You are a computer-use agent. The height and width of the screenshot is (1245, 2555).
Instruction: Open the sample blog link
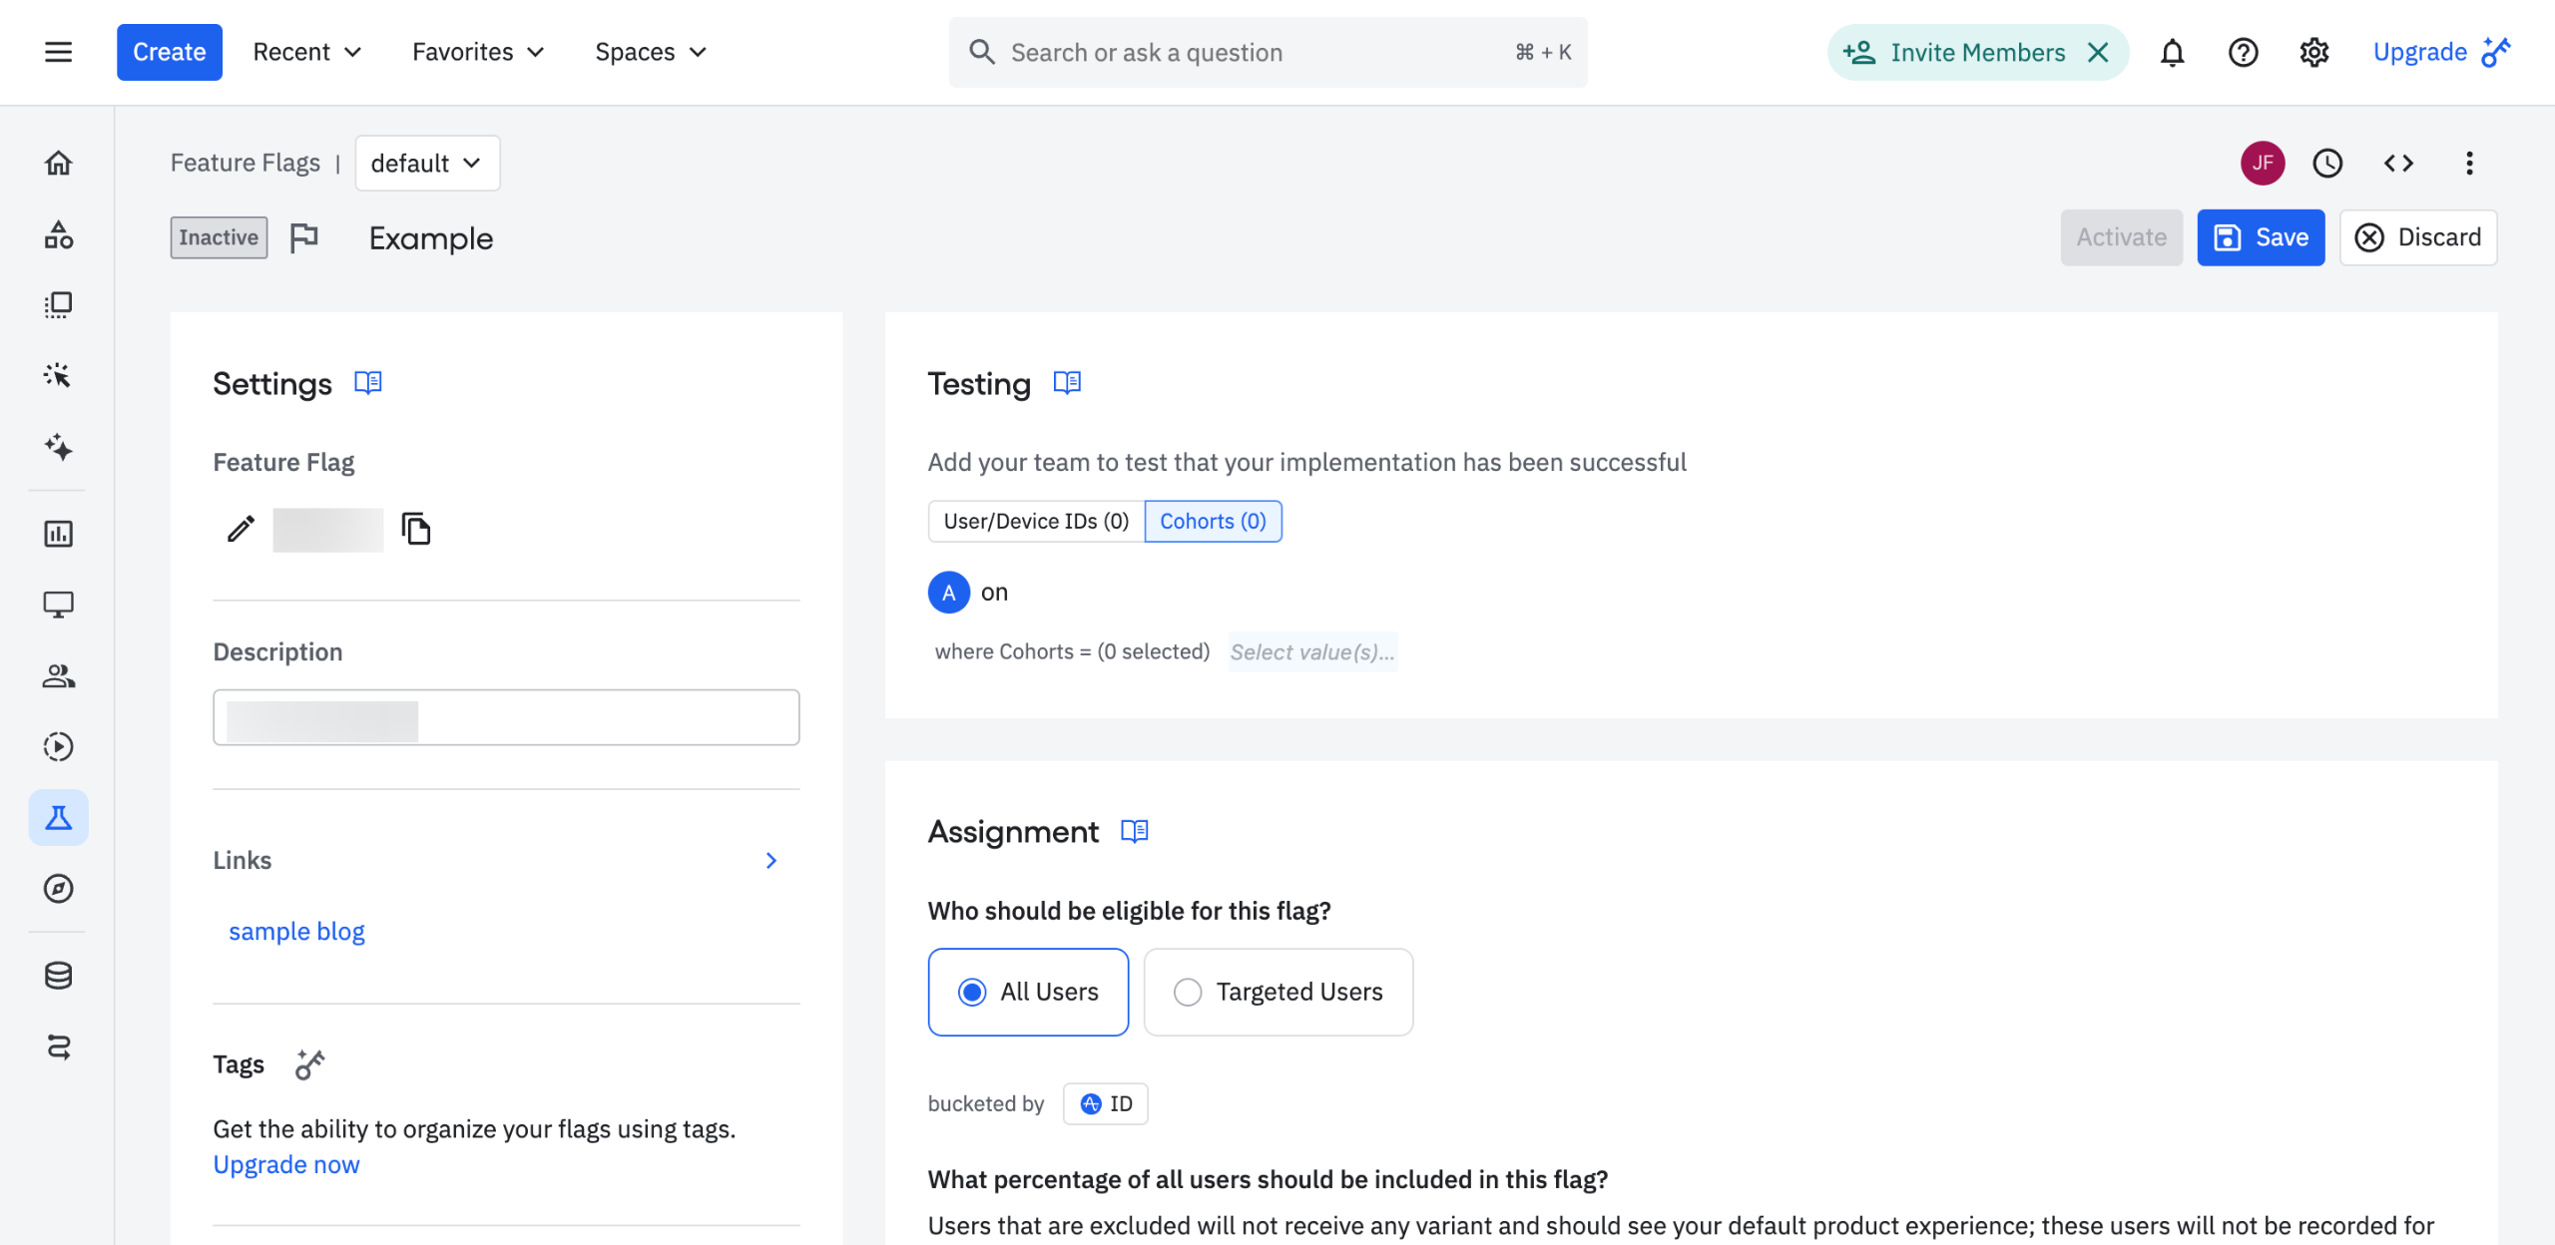tap(296, 931)
